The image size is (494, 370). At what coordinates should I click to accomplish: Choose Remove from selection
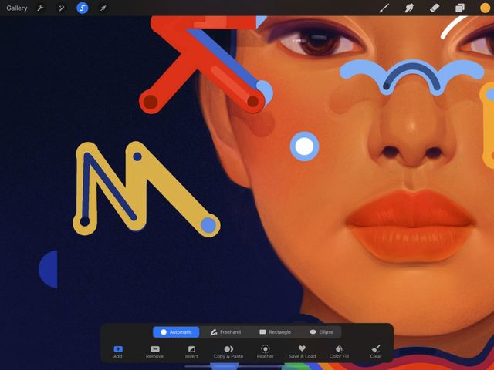(154, 351)
